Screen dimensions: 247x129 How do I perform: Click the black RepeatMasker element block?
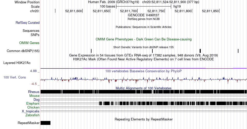click(x=45, y=123)
